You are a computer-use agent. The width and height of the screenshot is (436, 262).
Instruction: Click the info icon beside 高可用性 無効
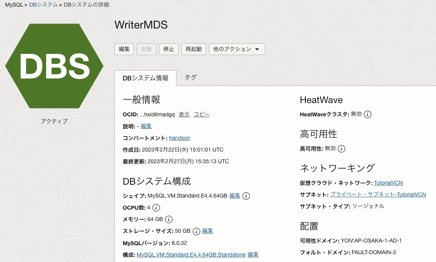coord(341,149)
